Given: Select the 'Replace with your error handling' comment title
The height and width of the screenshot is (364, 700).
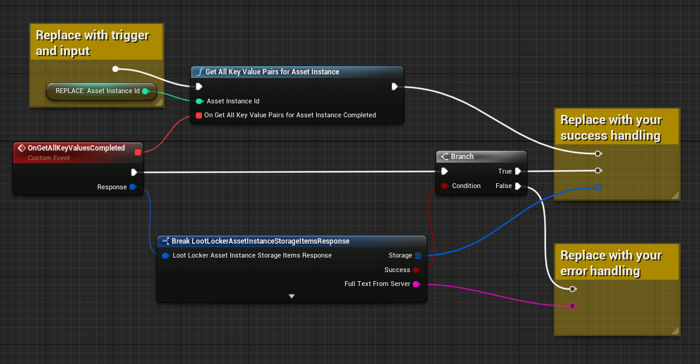Looking at the screenshot, I should [611, 263].
